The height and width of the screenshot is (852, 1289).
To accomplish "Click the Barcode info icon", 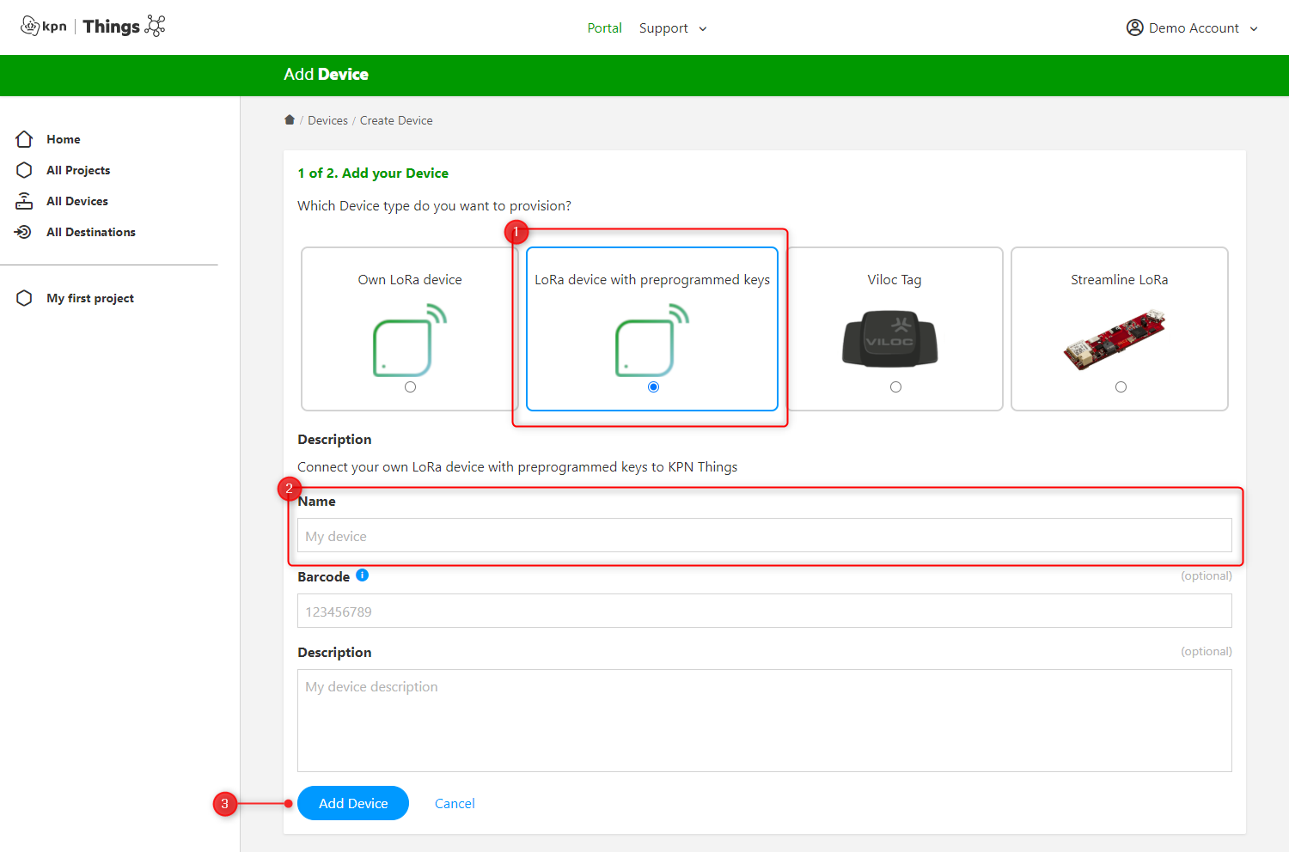I will click(x=363, y=575).
